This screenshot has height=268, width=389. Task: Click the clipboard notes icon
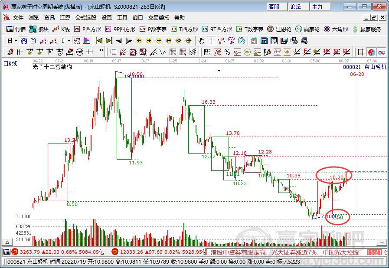(x=33, y=41)
